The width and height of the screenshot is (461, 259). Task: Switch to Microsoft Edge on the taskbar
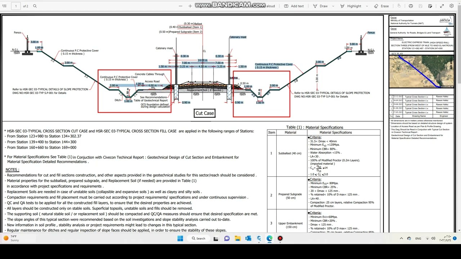[269, 238]
